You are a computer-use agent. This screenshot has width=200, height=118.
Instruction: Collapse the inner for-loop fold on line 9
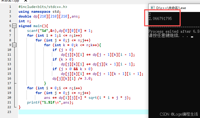pos(14,45)
